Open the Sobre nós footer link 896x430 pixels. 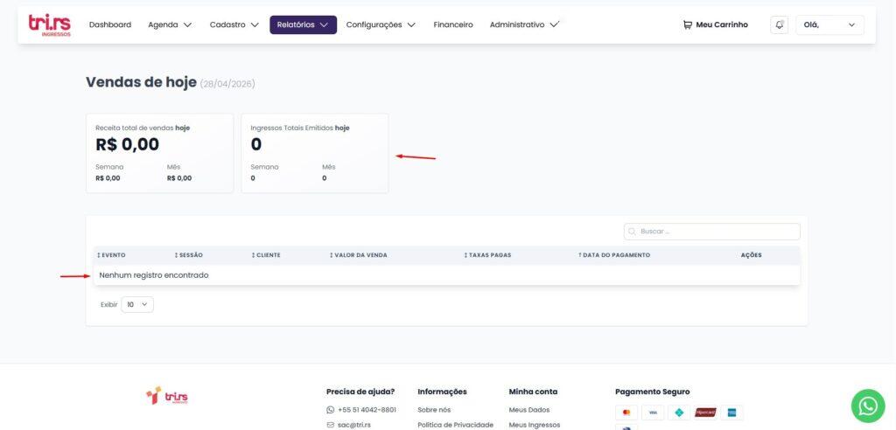[x=434, y=410]
